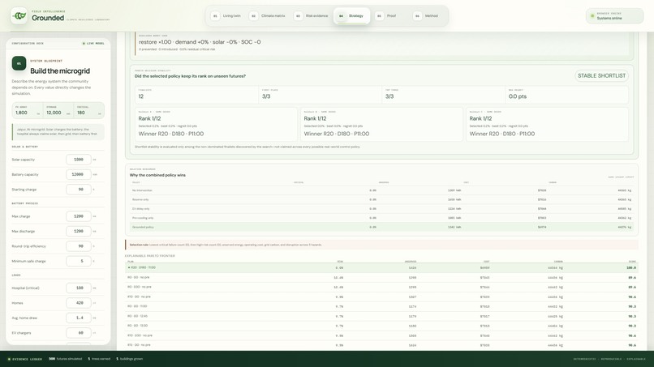This screenshot has height=367, width=654.
Task: Click the Systems online status badge
Action: (614, 16)
